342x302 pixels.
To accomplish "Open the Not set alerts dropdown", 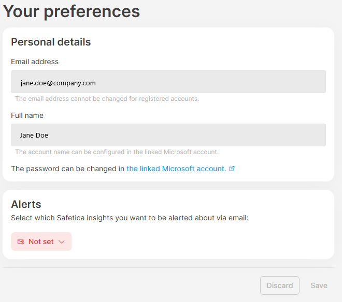I will 41,241.
